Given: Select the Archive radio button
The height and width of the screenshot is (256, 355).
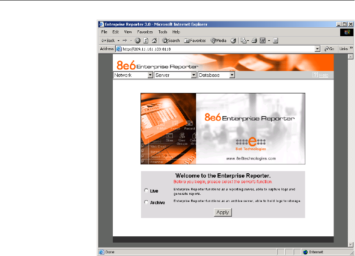Looking at the screenshot, I should pyautogui.click(x=146, y=202).
